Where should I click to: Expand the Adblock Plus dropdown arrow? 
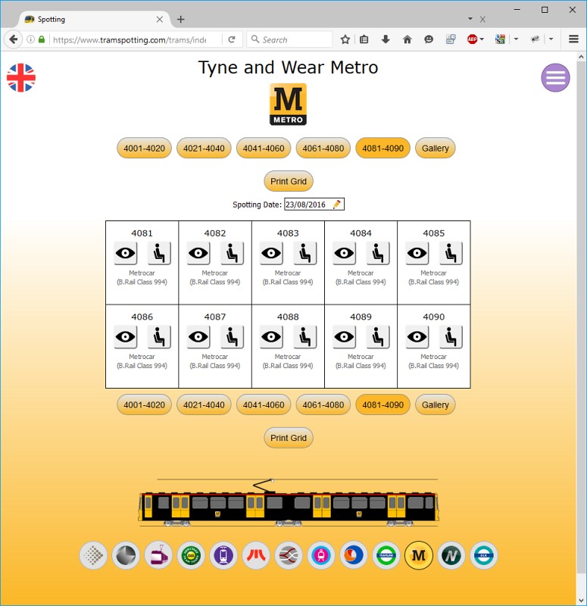(x=482, y=39)
